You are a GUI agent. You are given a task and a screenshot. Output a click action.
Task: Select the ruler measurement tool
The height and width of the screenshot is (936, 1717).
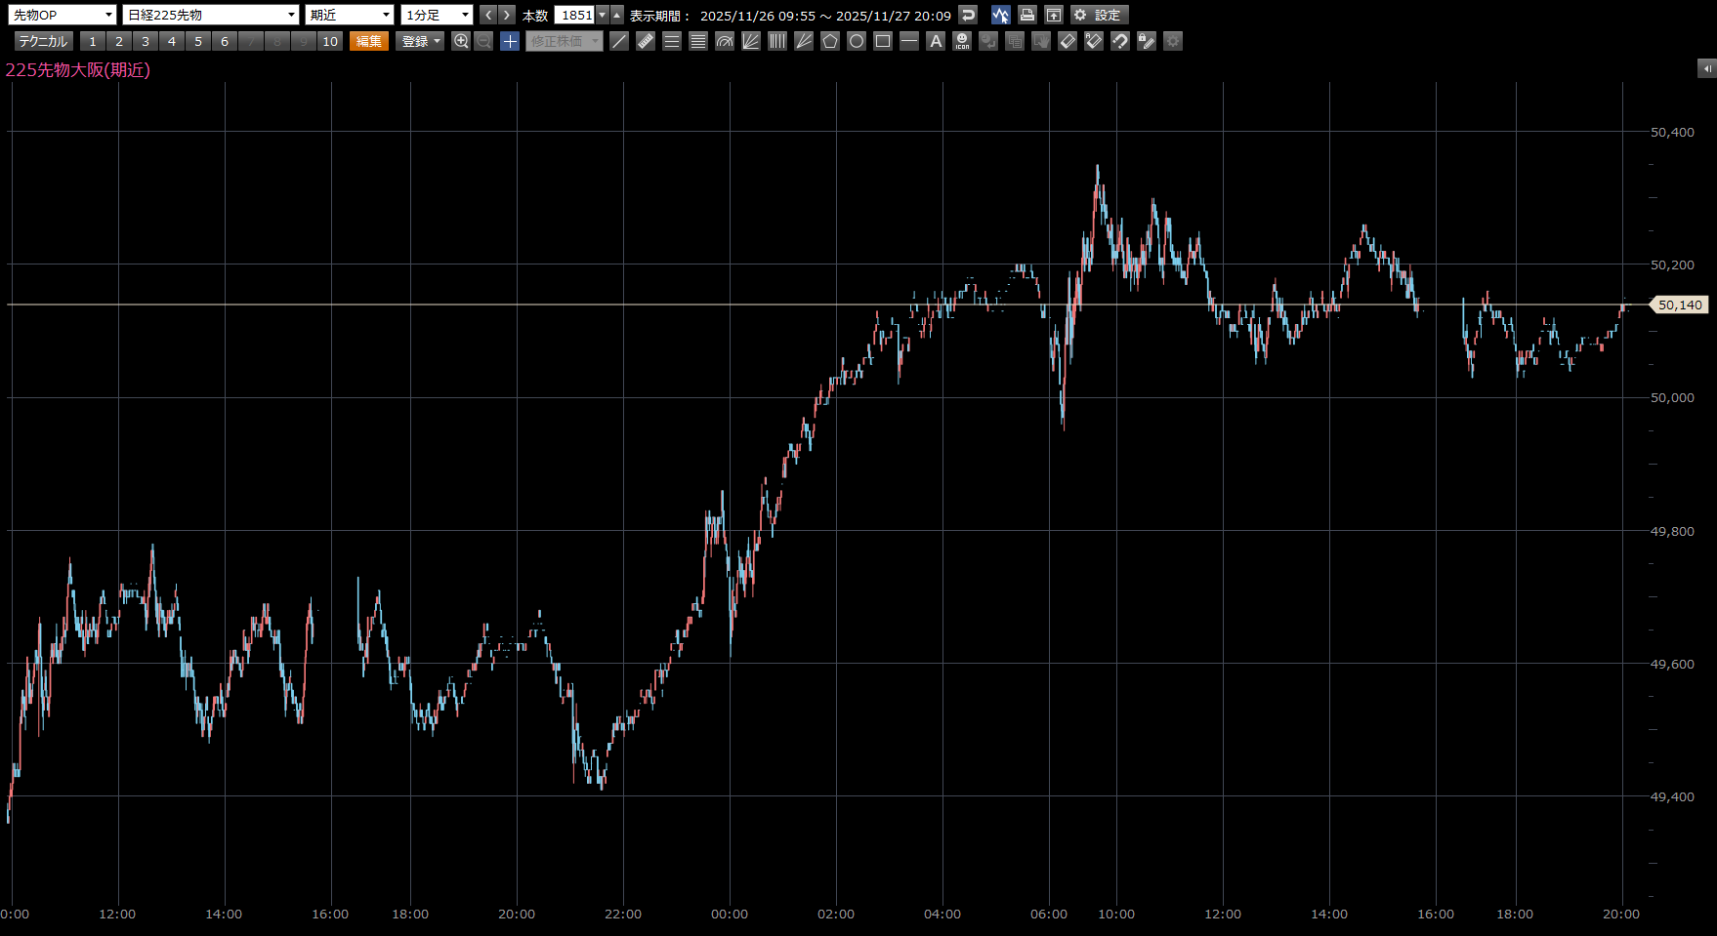pos(646,41)
